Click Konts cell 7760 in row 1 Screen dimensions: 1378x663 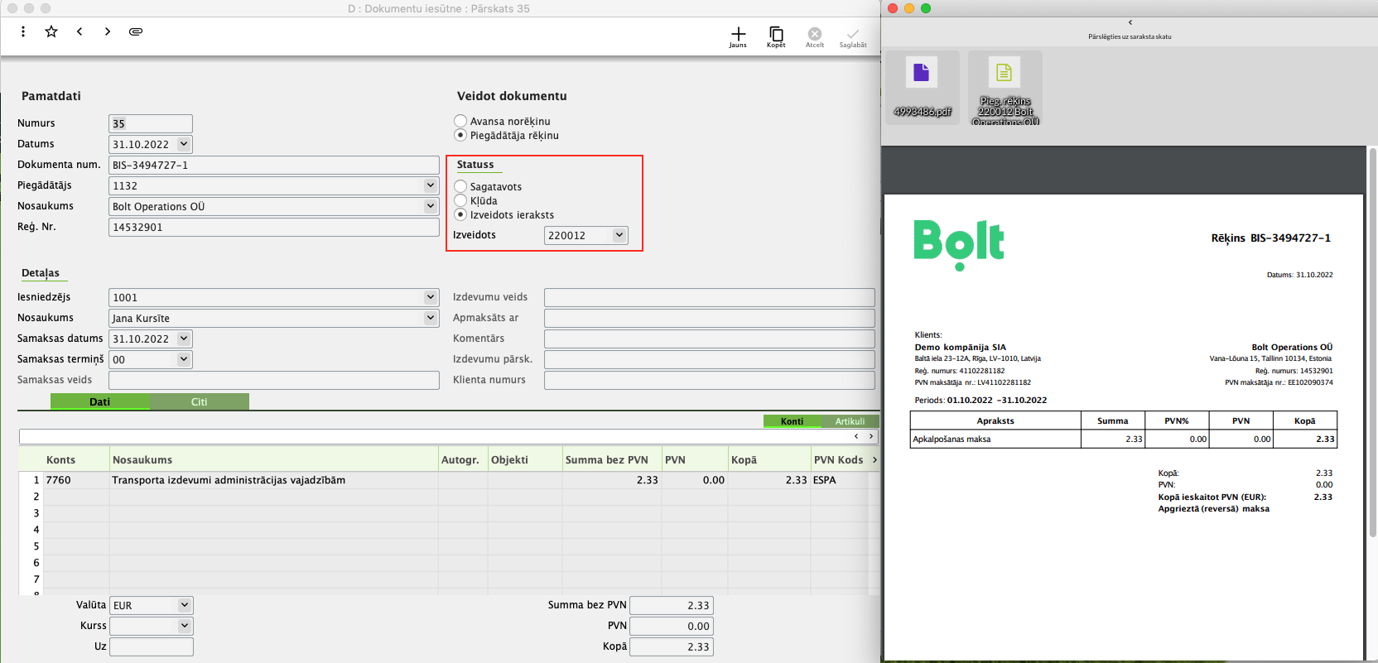coord(76,480)
